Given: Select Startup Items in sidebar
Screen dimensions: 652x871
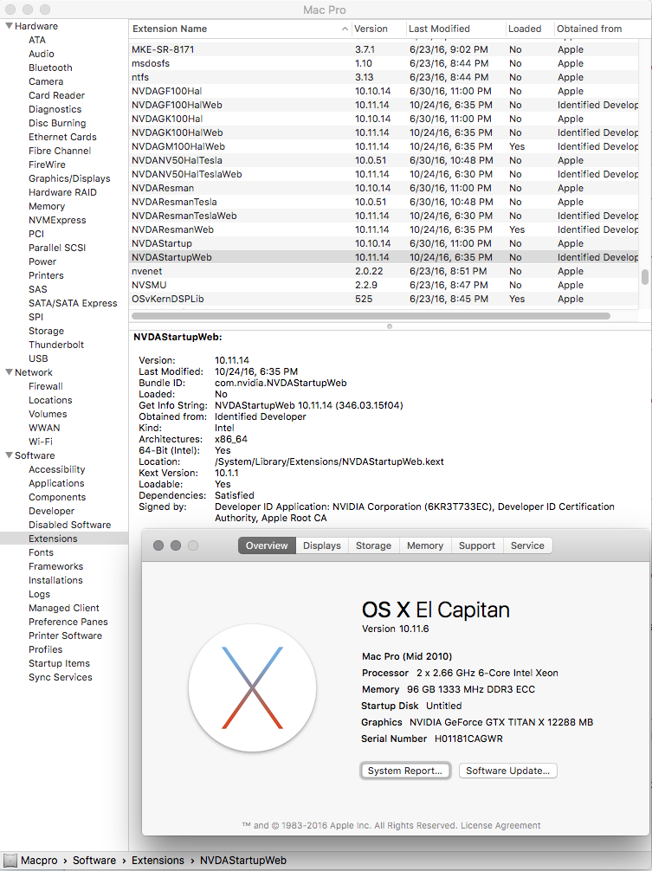Looking at the screenshot, I should (60, 663).
